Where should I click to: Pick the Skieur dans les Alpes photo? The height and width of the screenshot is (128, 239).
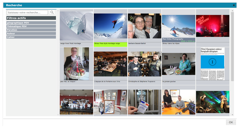[178, 26]
